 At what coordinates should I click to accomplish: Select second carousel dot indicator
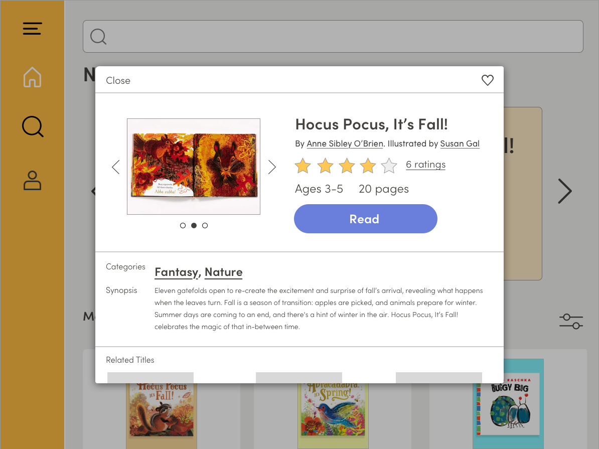coord(194,225)
